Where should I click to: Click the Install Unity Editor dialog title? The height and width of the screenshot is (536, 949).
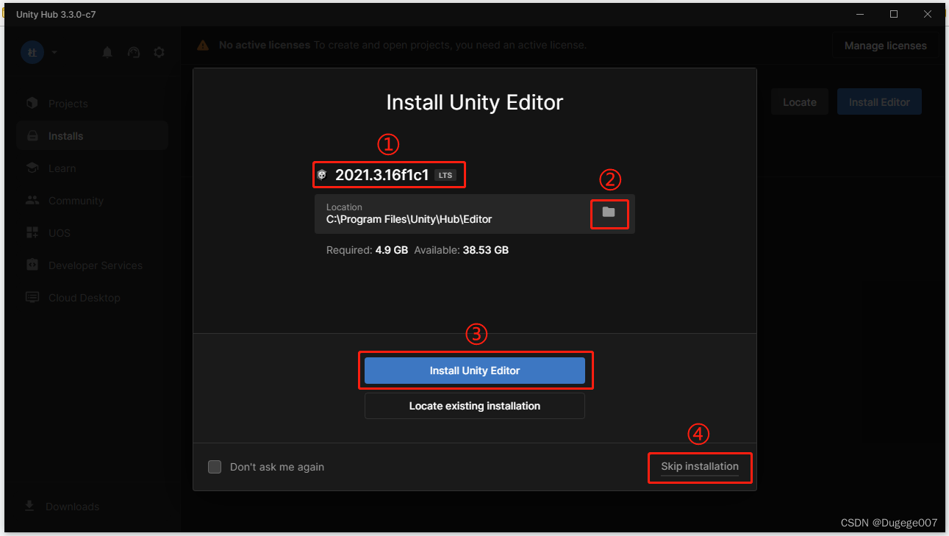[475, 102]
